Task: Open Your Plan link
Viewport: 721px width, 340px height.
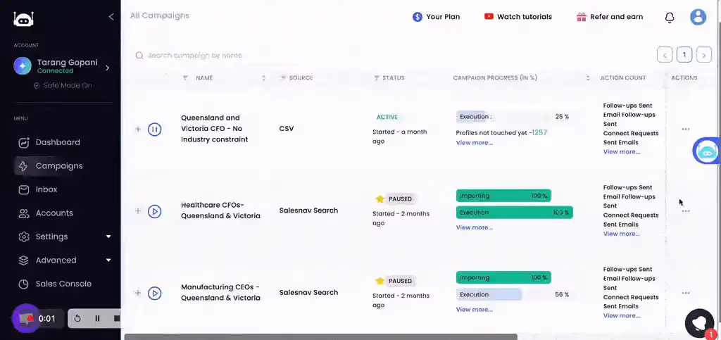Action: 436,17
